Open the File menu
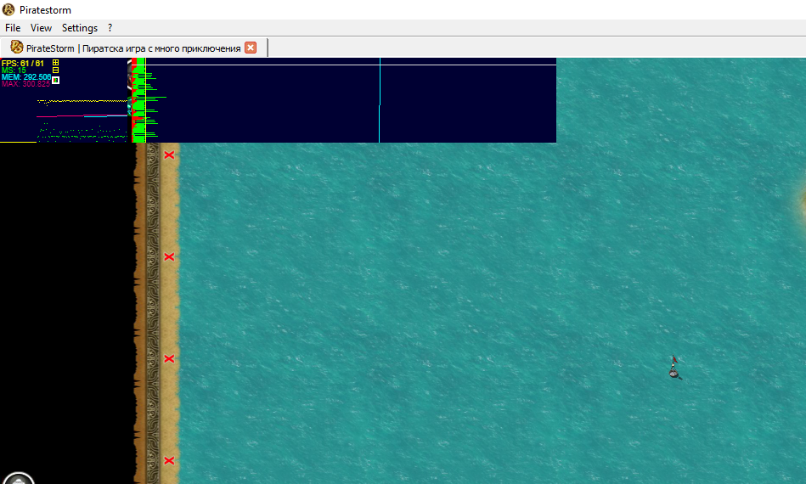The width and height of the screenshot is (806, 484). (x=13, y=28)
